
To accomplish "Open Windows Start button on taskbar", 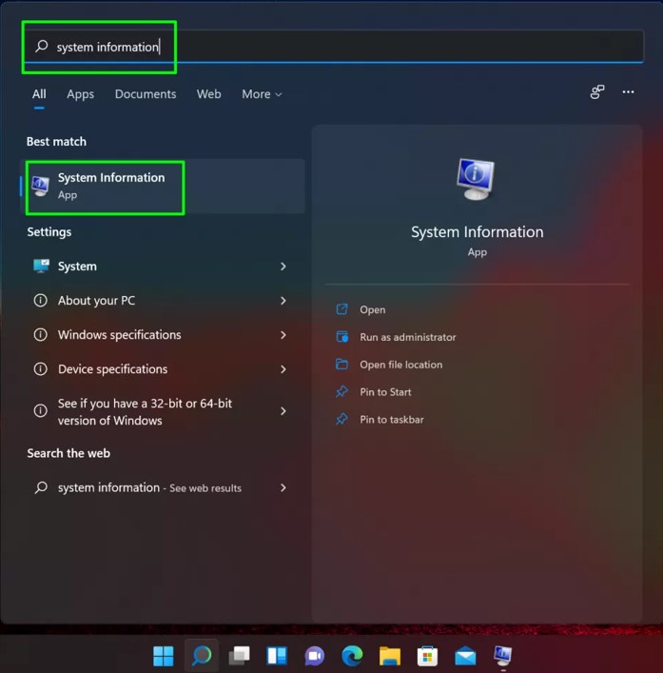I will [x=164, y=656].
